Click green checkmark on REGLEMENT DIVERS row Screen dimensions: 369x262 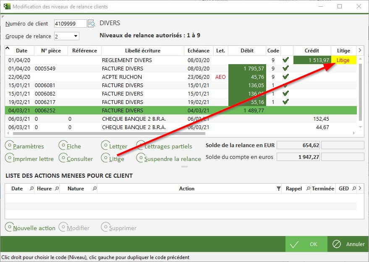click(x=286, y=60)
